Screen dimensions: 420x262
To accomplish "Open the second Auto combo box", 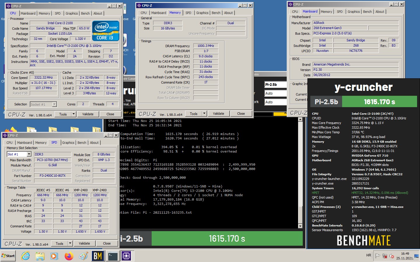I will [275, 102].
